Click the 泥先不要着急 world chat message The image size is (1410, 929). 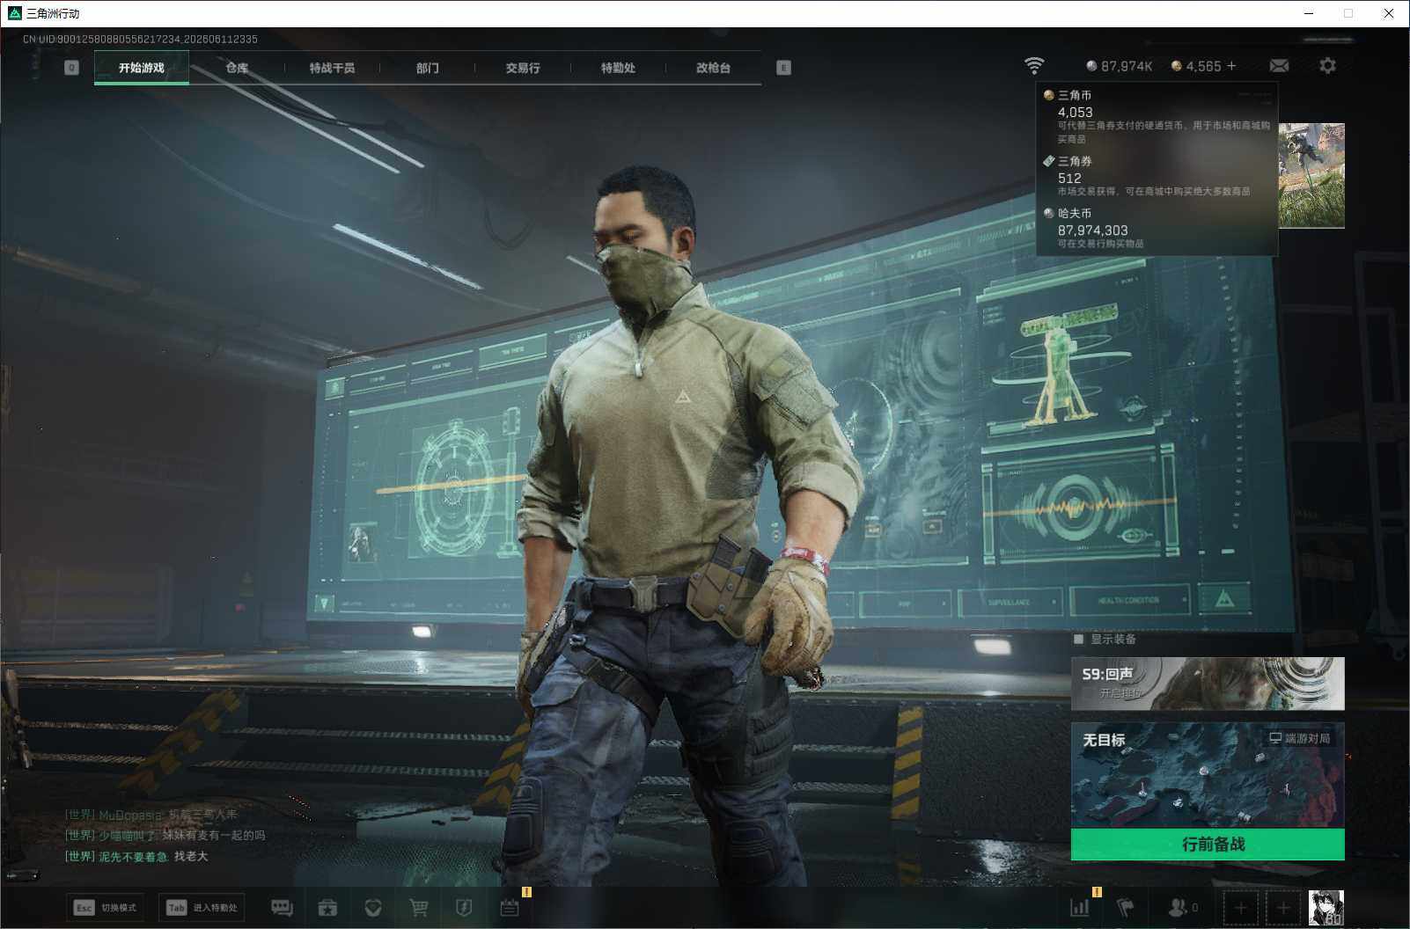[136, 856]
